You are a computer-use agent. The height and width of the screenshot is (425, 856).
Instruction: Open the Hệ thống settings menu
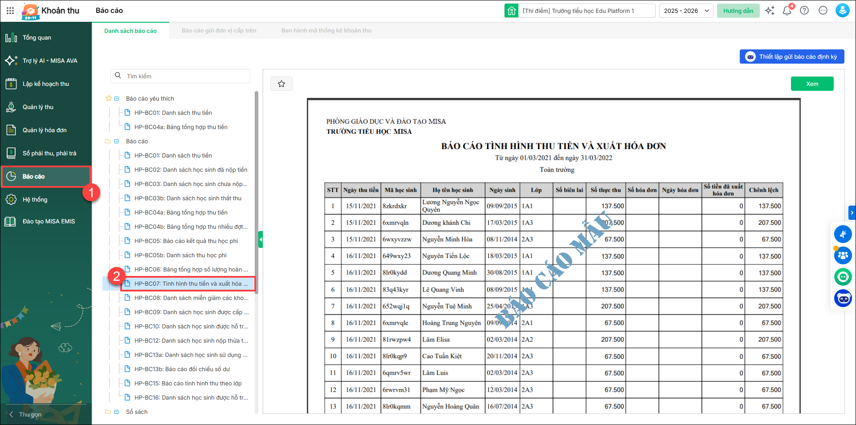(35, 199)
